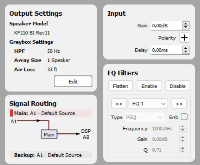Click the Disable EQ filters button
Viewport: 200px width, 165px height.
coord(178,86)
